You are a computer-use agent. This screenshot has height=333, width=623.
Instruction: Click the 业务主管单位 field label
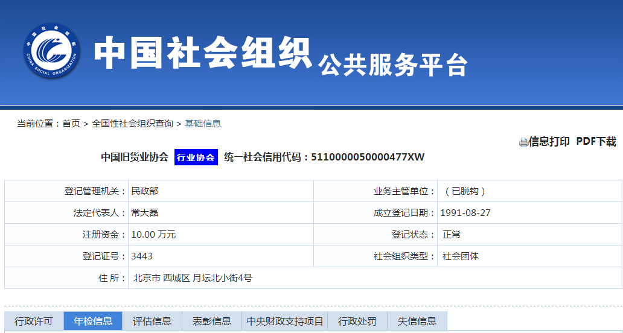point(404,191)
